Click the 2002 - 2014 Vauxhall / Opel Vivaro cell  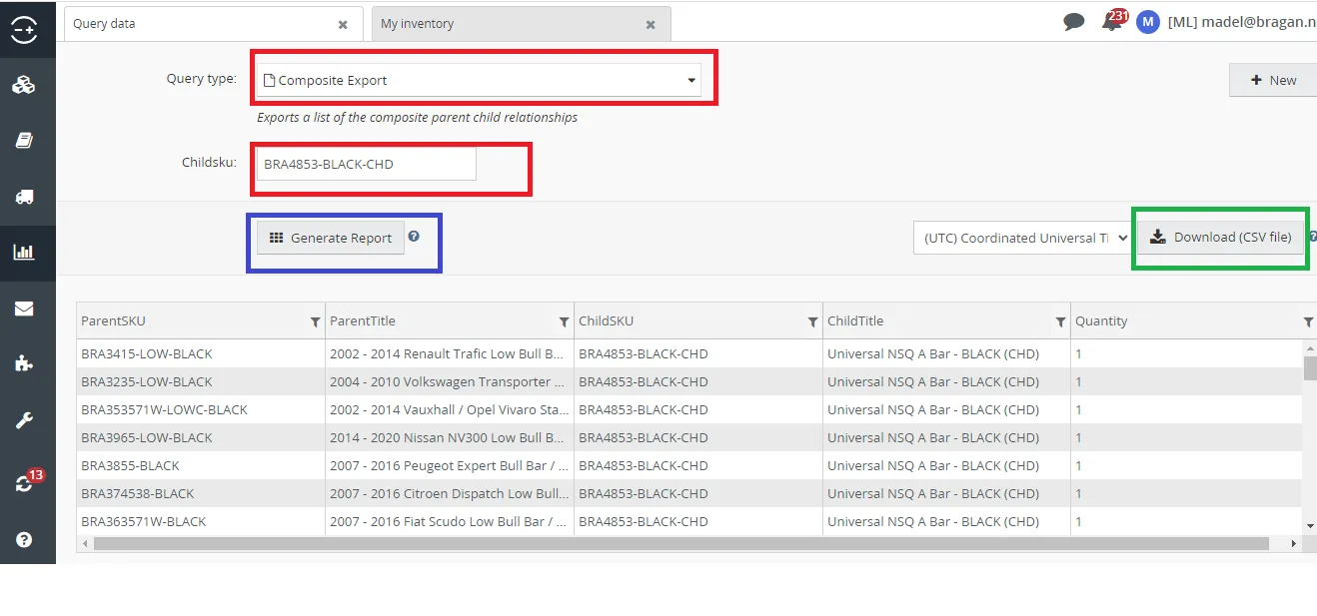450,409
